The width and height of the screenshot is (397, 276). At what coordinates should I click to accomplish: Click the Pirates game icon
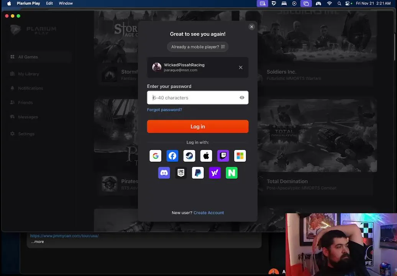(109, 184)
